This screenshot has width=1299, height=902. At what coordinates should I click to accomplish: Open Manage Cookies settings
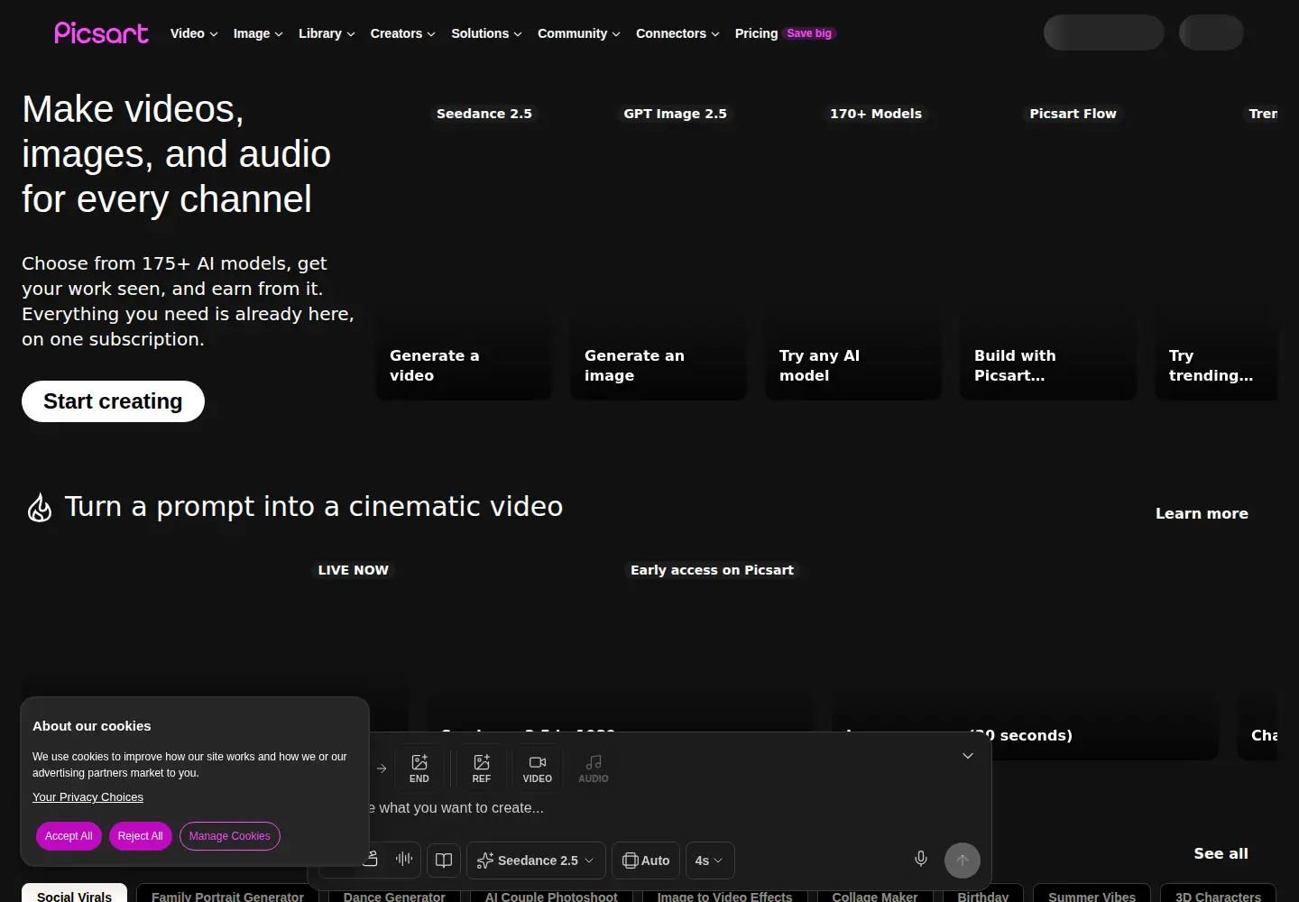click(229, 836)
